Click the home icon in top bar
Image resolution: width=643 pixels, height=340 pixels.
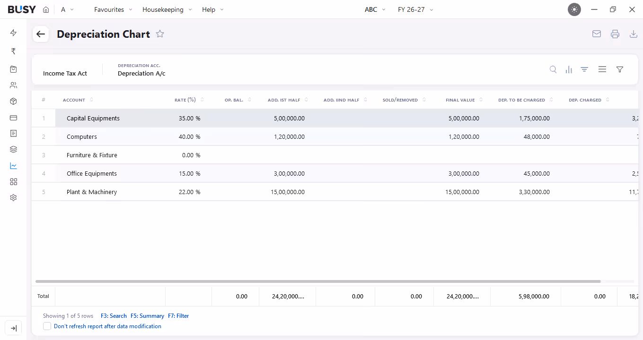(46, 9)
